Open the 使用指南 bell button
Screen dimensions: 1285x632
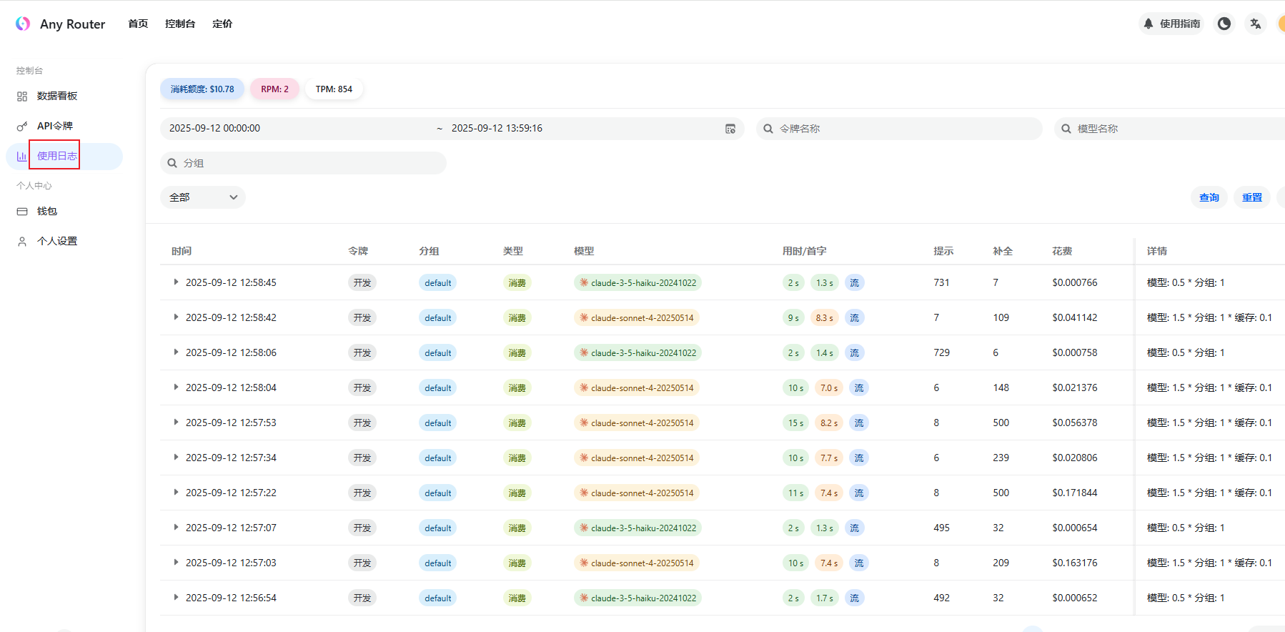pyautogui.click(x=1171, y=24)
